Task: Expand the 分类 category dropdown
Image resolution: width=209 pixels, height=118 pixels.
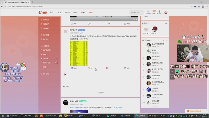Action: coord(67,12)
